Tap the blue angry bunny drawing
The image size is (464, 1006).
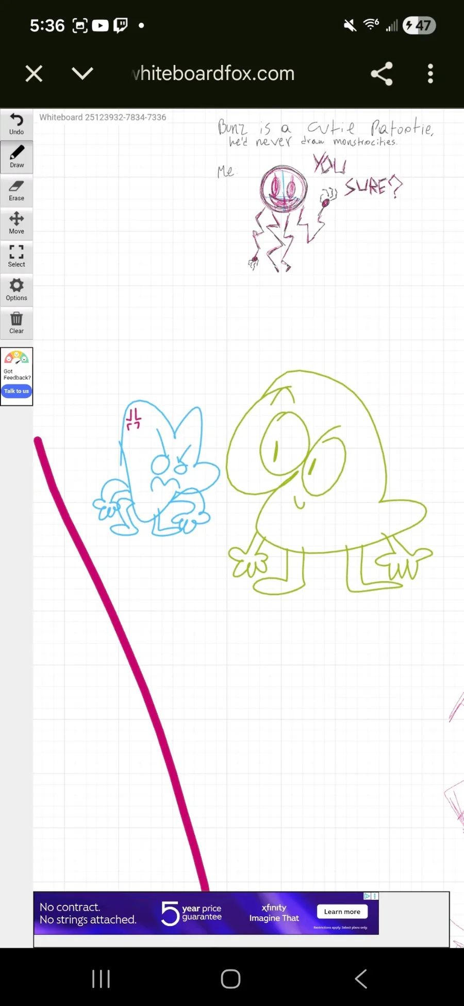pyautogui.click(x=156, y=468)
